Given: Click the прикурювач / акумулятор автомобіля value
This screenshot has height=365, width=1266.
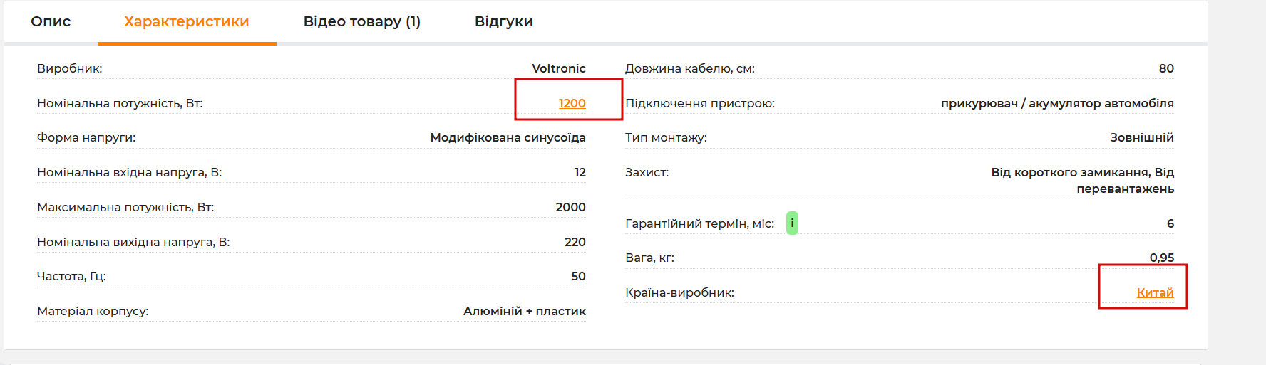Looking at the screenshot, I should tap(1057, 103).
